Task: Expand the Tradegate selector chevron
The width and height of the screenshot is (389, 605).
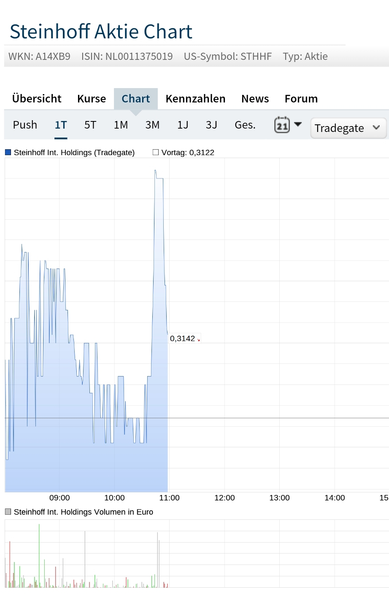Action: pyautogui.click(x=376, y=128)
